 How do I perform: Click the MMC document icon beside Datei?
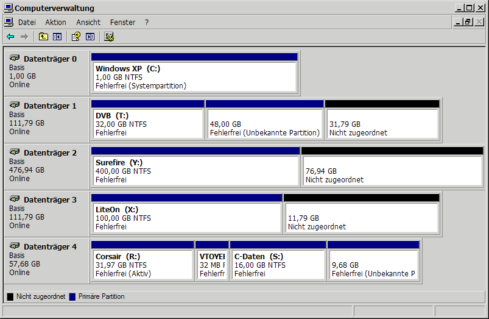tap(9, 22)
